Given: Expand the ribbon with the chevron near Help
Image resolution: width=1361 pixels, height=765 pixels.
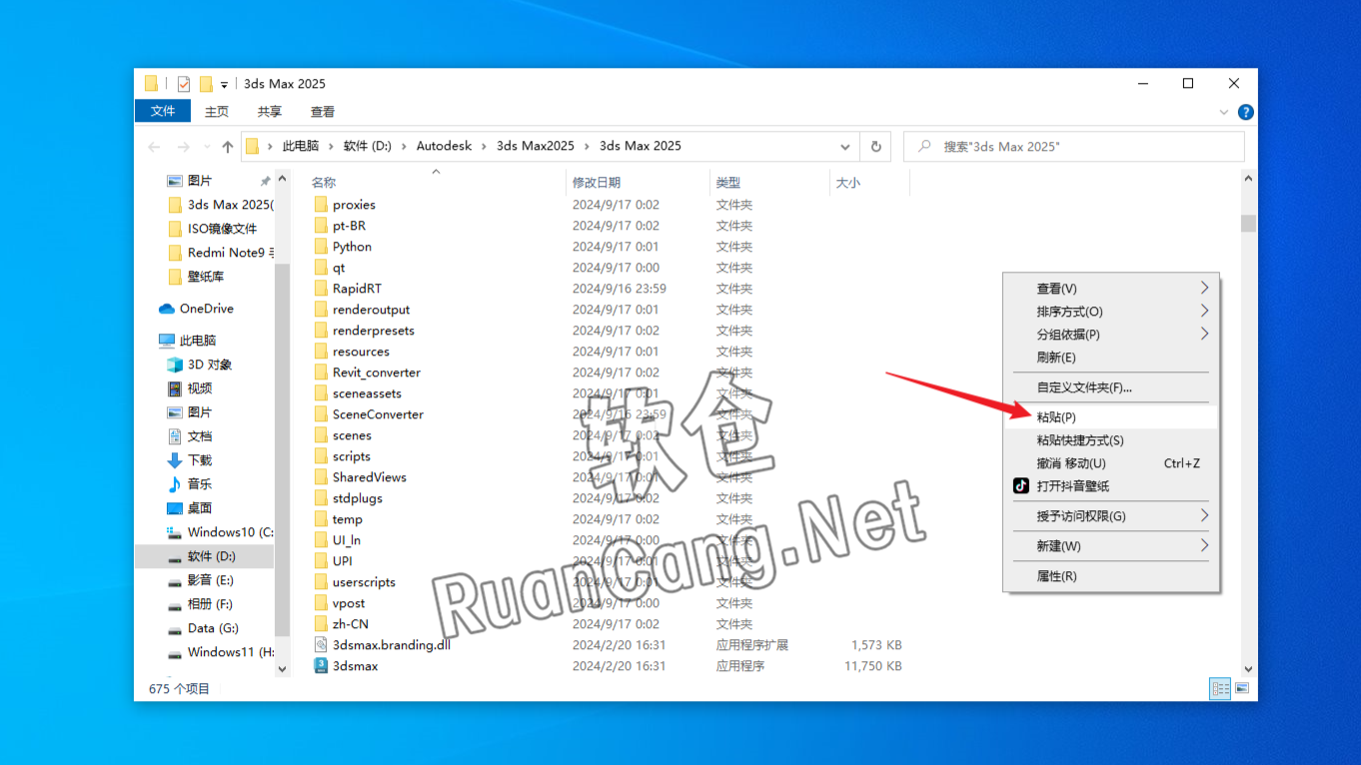Looking at the screenshot, I should [x=1225, y=112].
